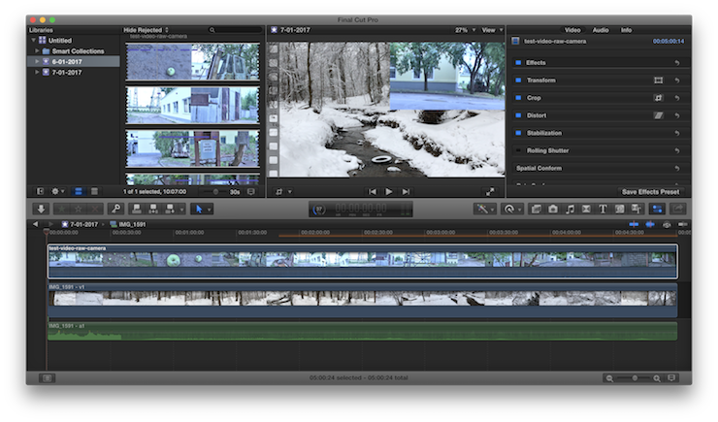Switch to the Info inspector tab

627,30
